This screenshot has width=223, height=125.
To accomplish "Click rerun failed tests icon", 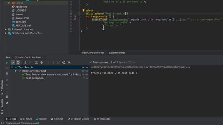I will click(x=7, y=68).
